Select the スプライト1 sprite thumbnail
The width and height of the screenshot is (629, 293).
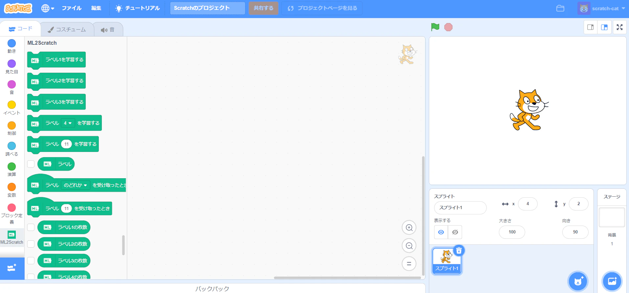447,261
